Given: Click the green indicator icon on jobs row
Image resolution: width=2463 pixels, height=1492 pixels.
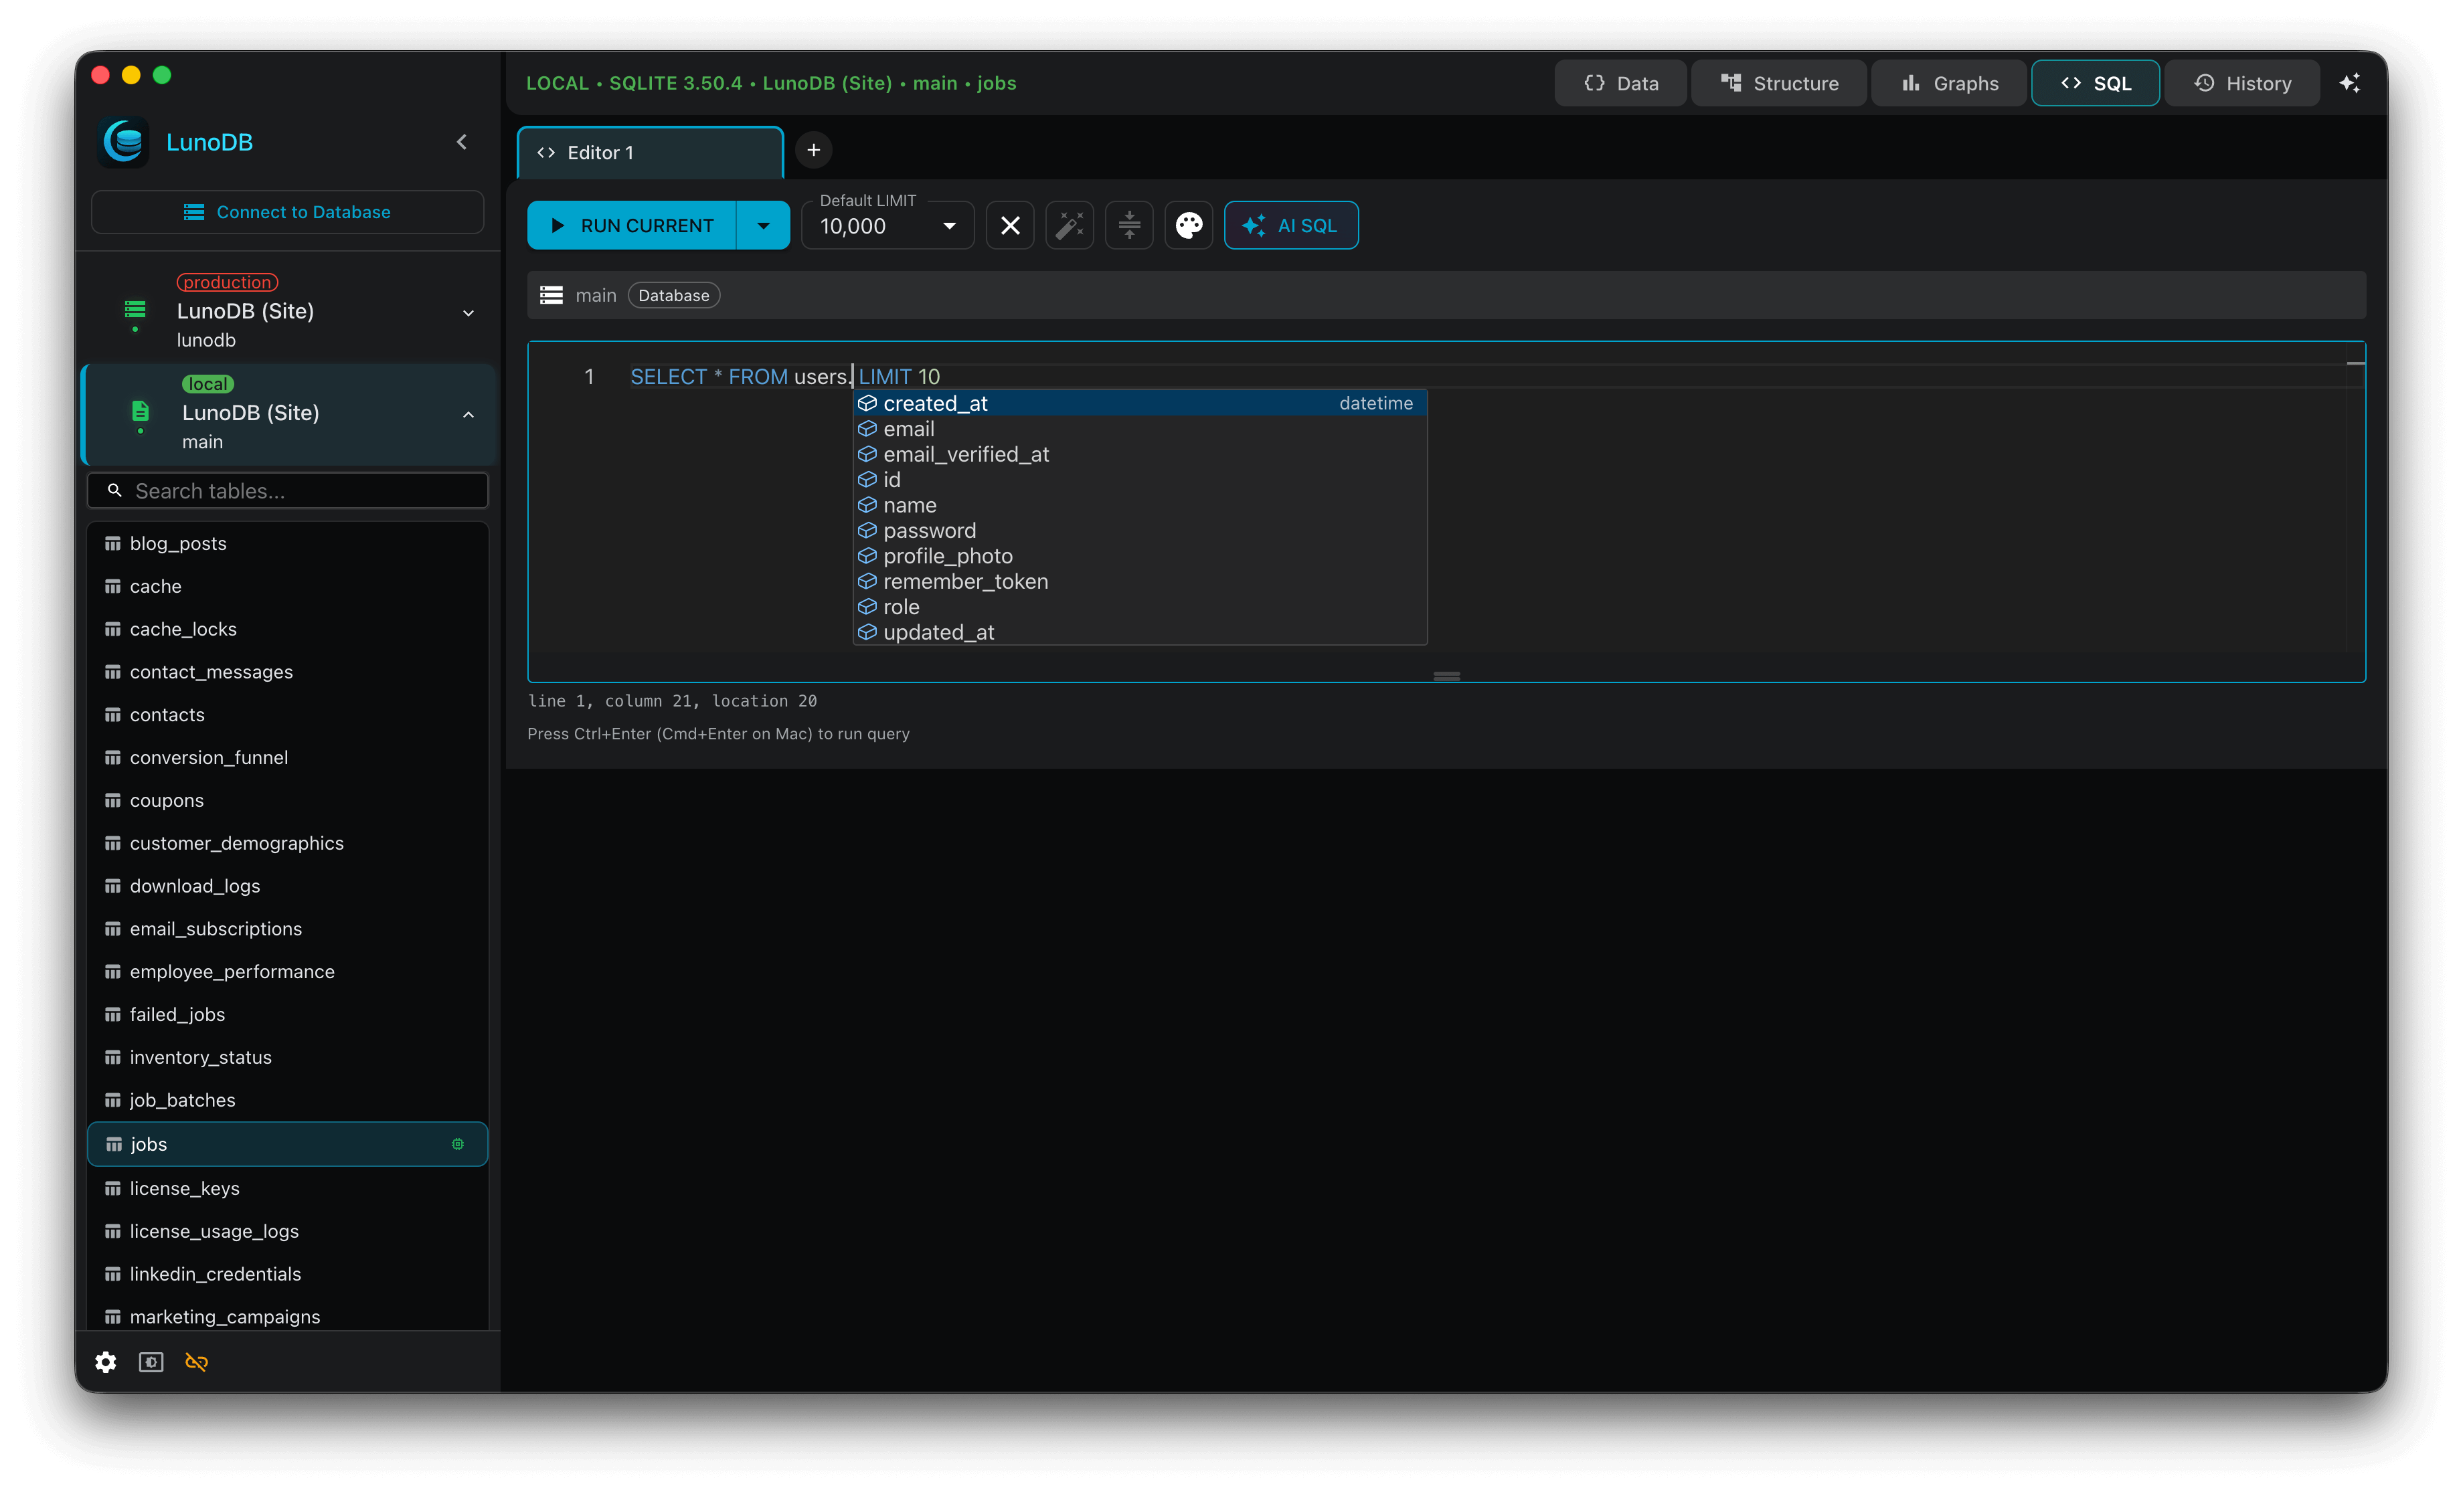Looking at the screenshot, I should (458, 1144).
